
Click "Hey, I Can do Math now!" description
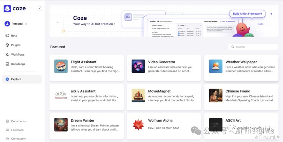[163, 128]
